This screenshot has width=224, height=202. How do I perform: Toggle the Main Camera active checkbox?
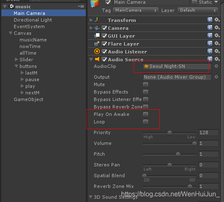point(108,2)
